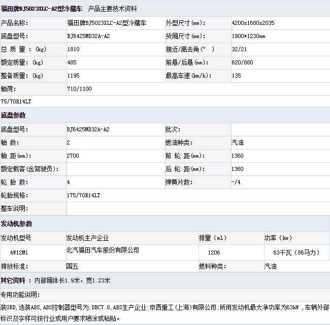The height and width of the screenshot is (325, 330).
Task: Click the 排放标准 label
Action: [x=14, y=267]
